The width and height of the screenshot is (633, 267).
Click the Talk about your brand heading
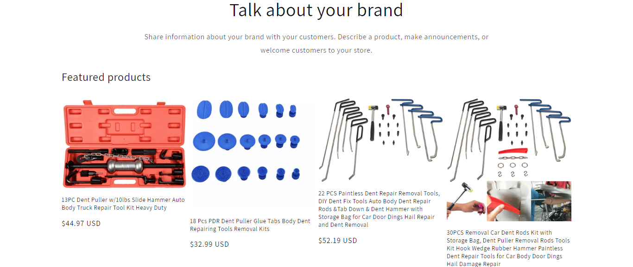click(316, 10)
